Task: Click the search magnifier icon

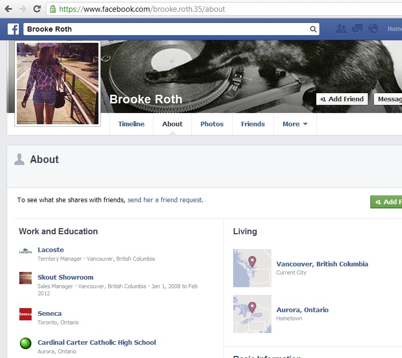Action: point(313,29)
